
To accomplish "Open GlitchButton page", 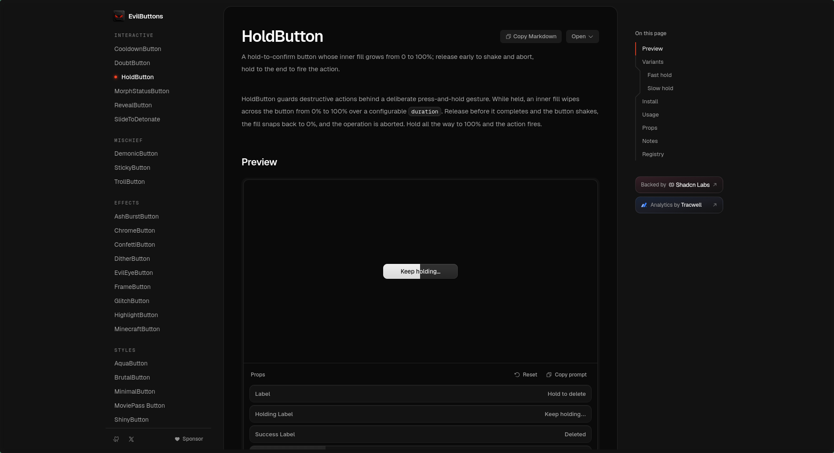I will [x=132, y=301].
